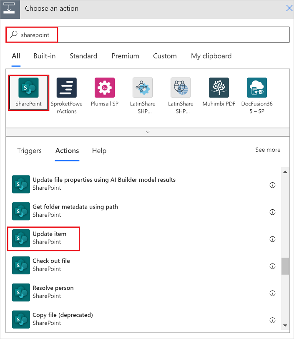Click SharePoint icon beside Check out file
This screenshot has width=294, height=339.
21,265
